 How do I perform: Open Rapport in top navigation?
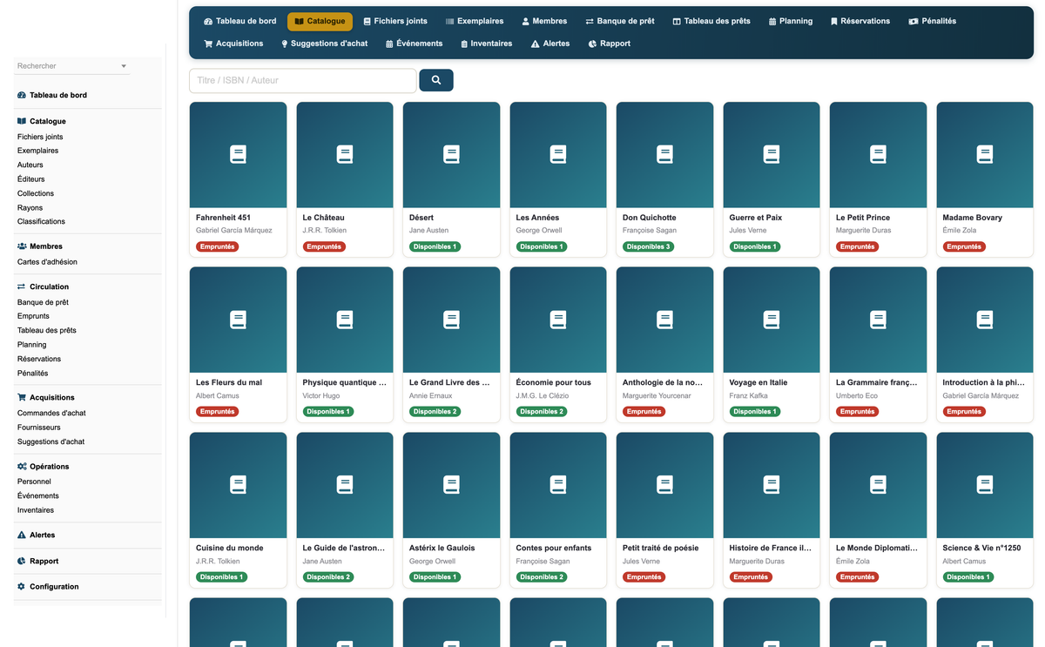click(x=609, y=44)
